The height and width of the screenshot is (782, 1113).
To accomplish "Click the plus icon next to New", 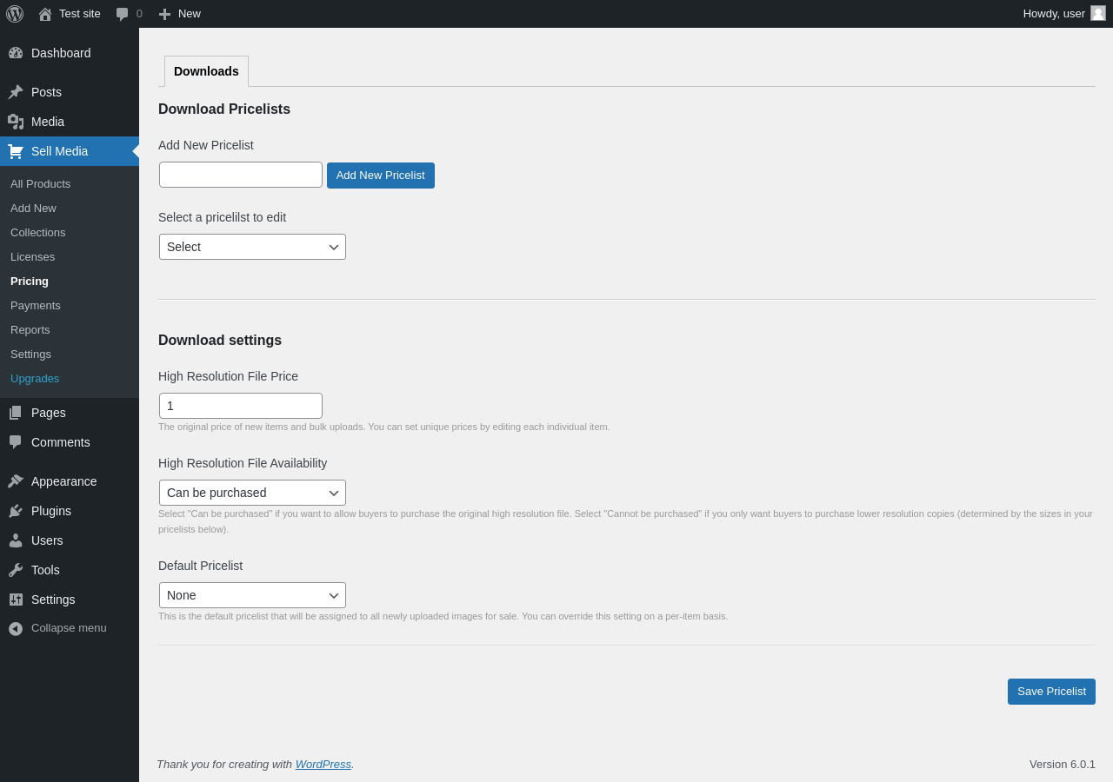I will [x=164, y=14].
